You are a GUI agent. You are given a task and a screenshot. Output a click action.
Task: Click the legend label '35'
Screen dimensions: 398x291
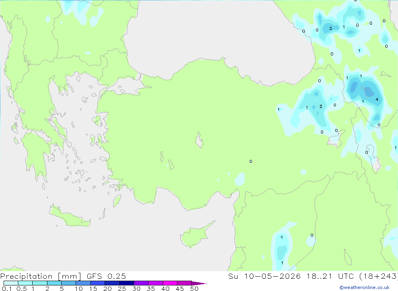[151, 289]
